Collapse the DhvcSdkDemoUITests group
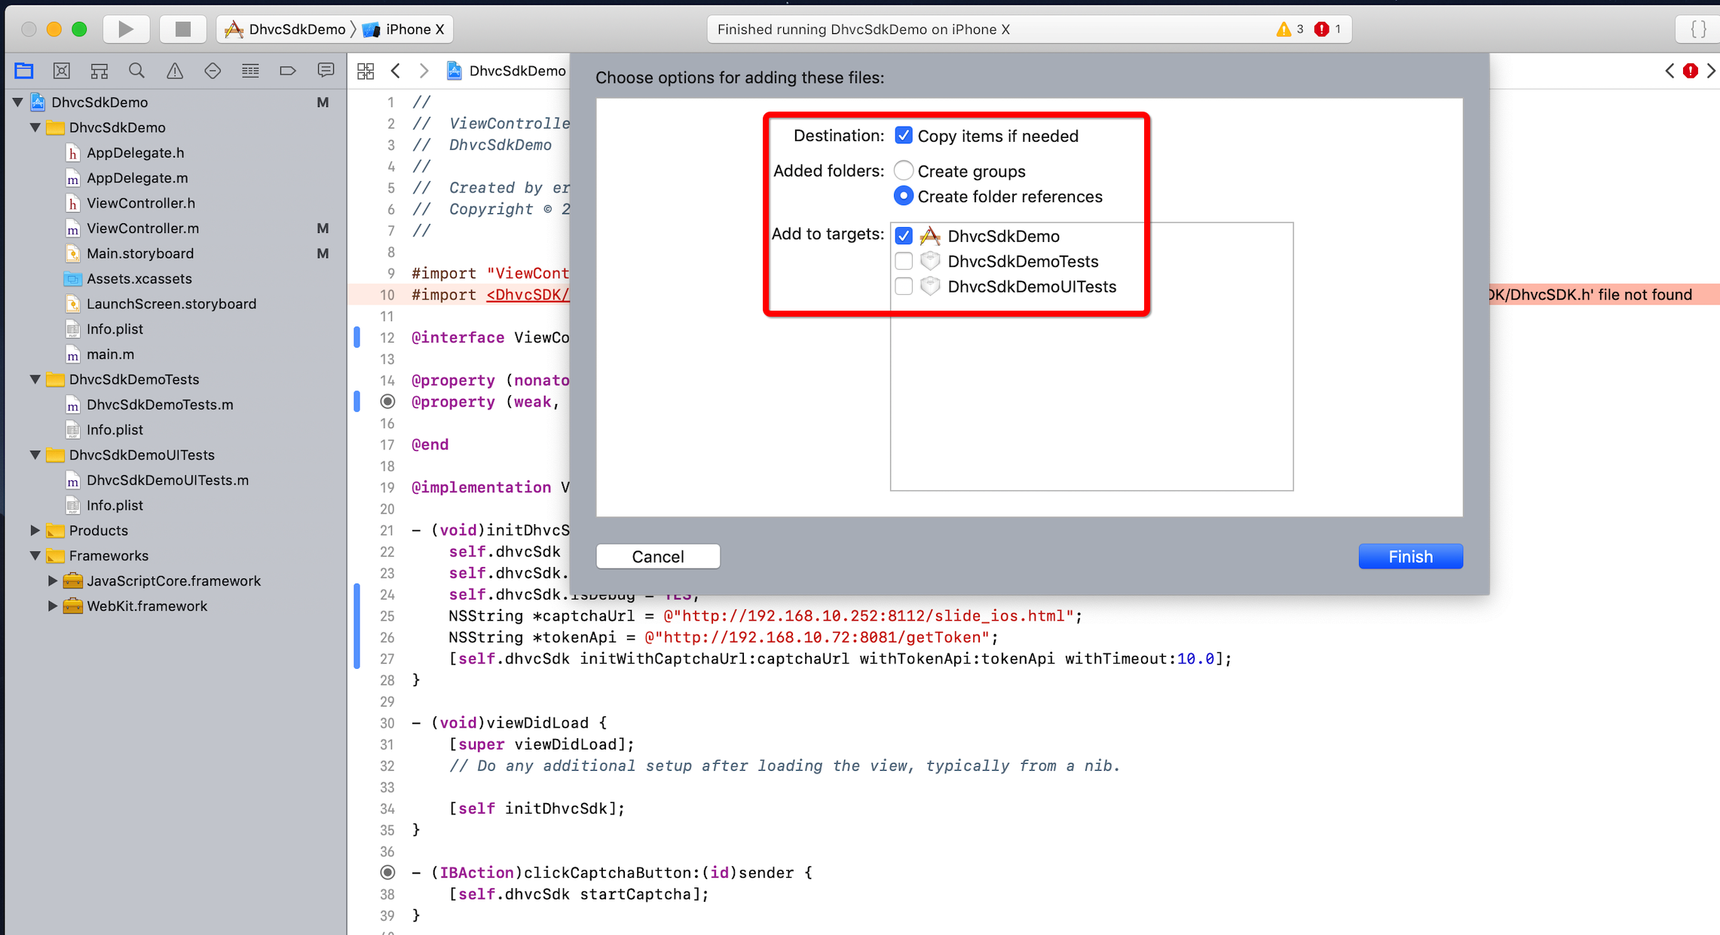This screenshot has height=935, width=1720. point(35,455)
